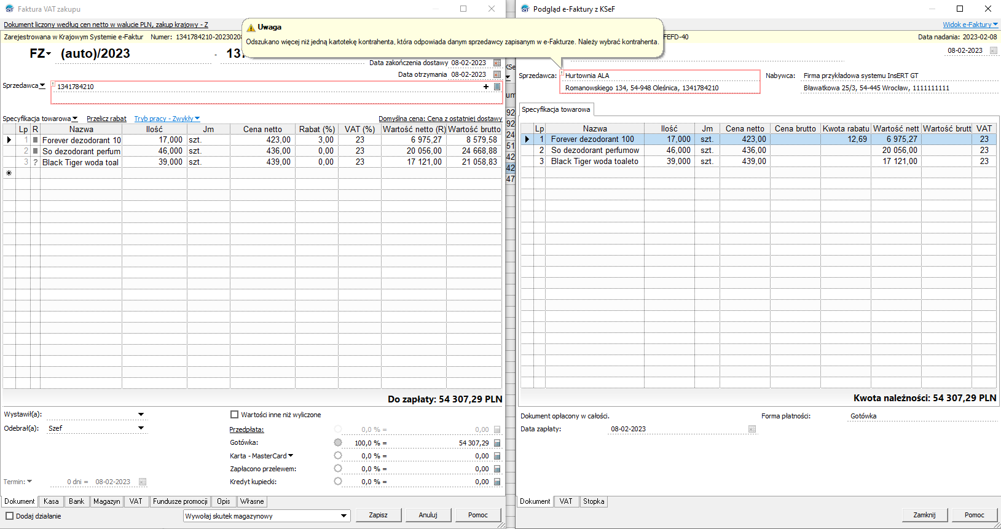Enable 'Wartości inne niż wyliczone' checkbox
Screen dimensions: 1001x529
(x=234, y=415)
